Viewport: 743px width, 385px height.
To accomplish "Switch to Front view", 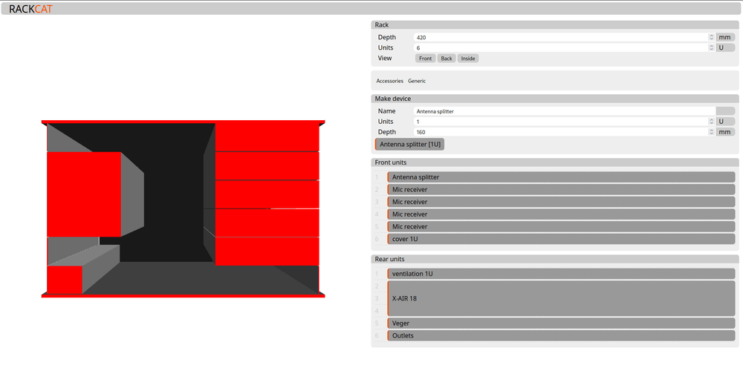I will coord(425,59).
